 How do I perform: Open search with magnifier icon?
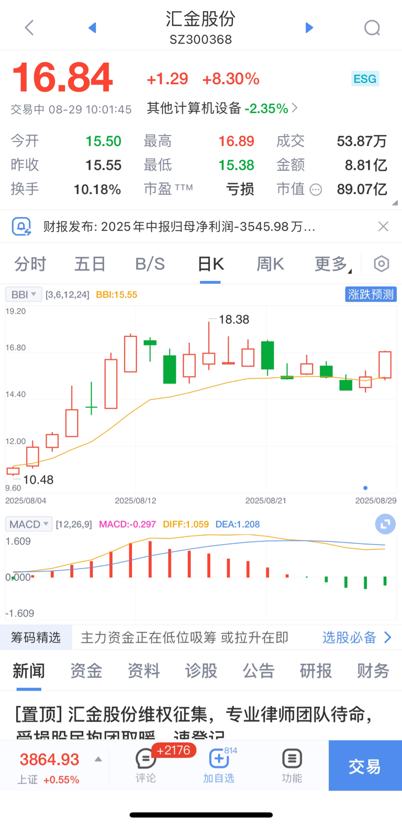coord(372,28)
